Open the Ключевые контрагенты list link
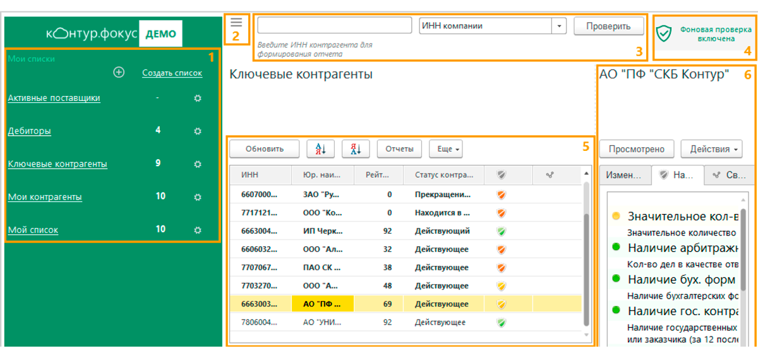 (57, 164)
